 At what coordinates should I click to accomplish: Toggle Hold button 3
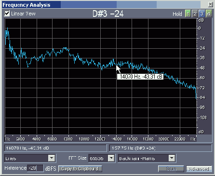(202, 14)
